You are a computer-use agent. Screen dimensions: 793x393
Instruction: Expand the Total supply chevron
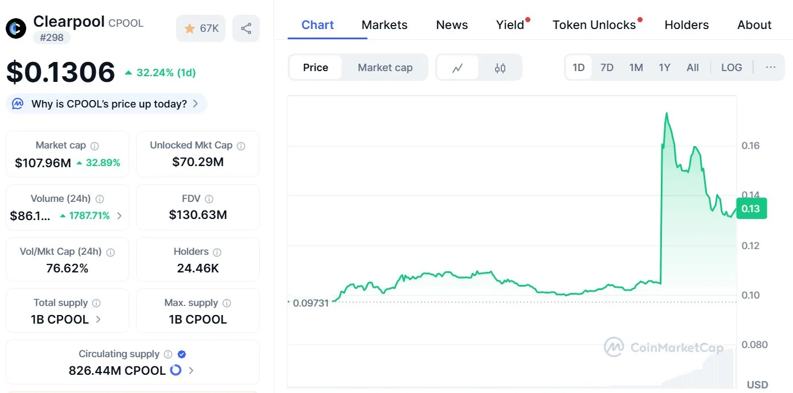coord(98,320)
